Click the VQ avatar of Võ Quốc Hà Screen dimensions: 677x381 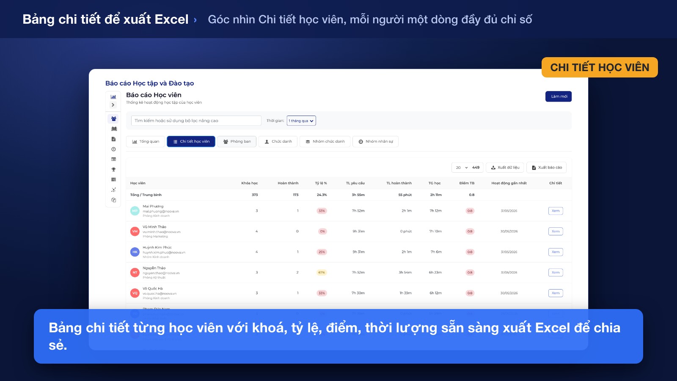pos(135,293)
